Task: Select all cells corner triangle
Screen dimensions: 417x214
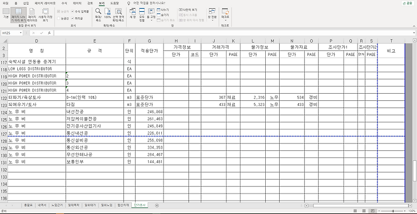Action: 4,40
